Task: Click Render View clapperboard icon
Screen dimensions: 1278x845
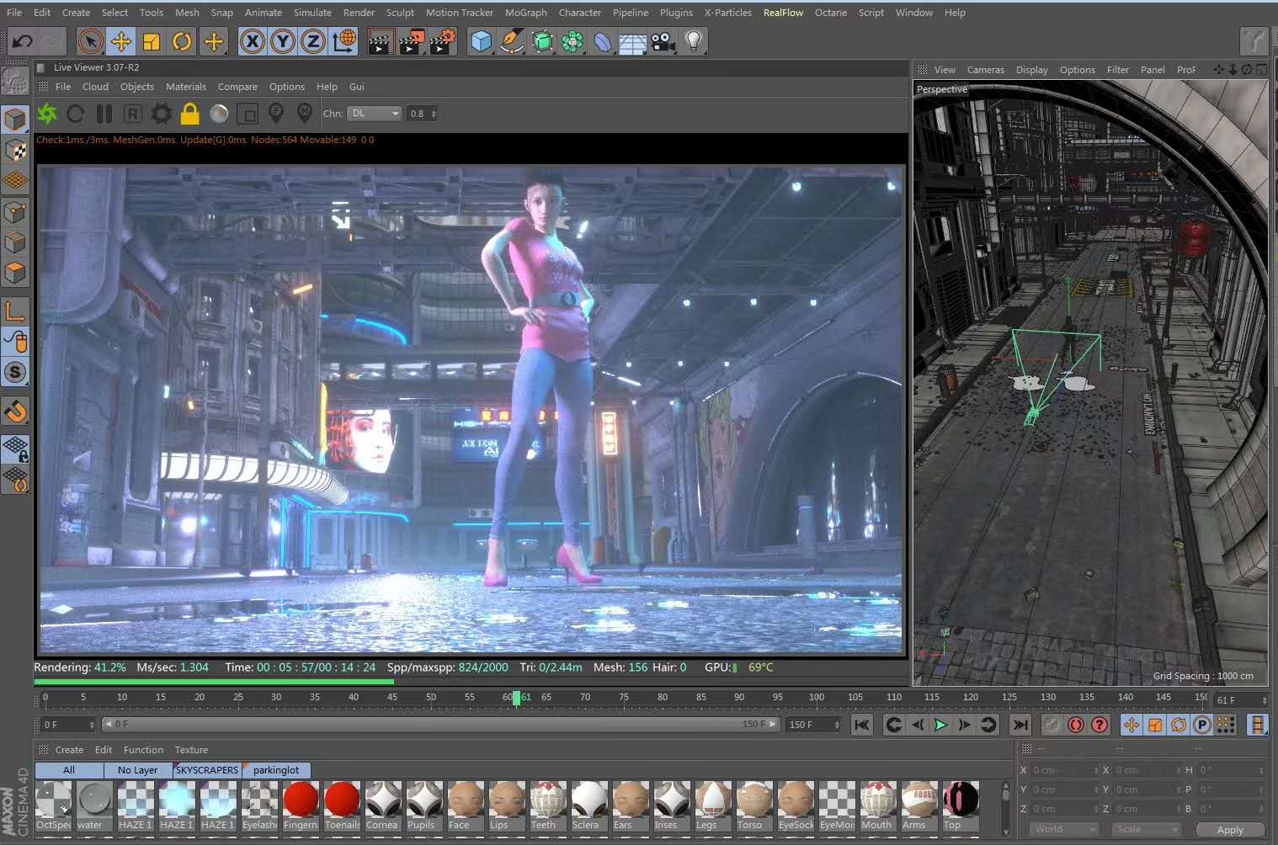Action: point(381,41)
